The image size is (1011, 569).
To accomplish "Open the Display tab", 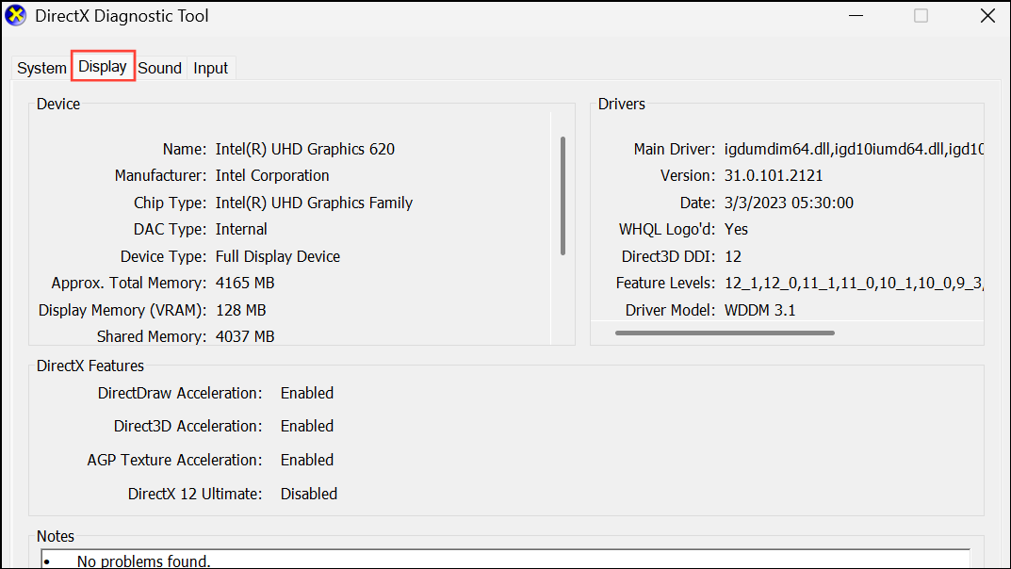I will coord(103,66).
